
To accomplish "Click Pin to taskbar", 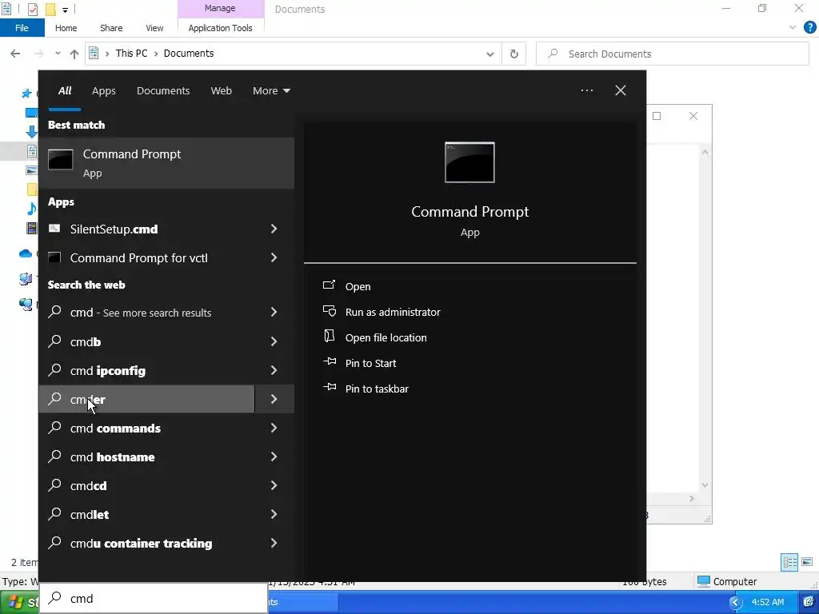I will pos(377,389).
